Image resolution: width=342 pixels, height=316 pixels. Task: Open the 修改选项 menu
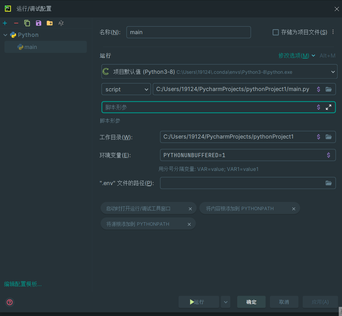click(296, 55)
